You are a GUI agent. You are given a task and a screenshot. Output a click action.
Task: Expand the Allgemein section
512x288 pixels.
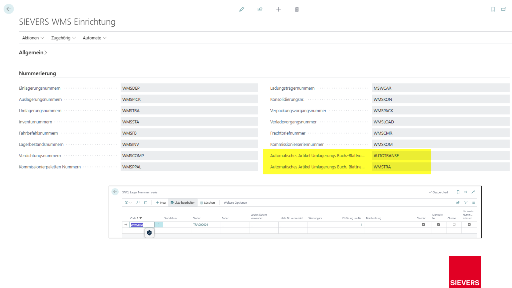click(x=33, y=53)
